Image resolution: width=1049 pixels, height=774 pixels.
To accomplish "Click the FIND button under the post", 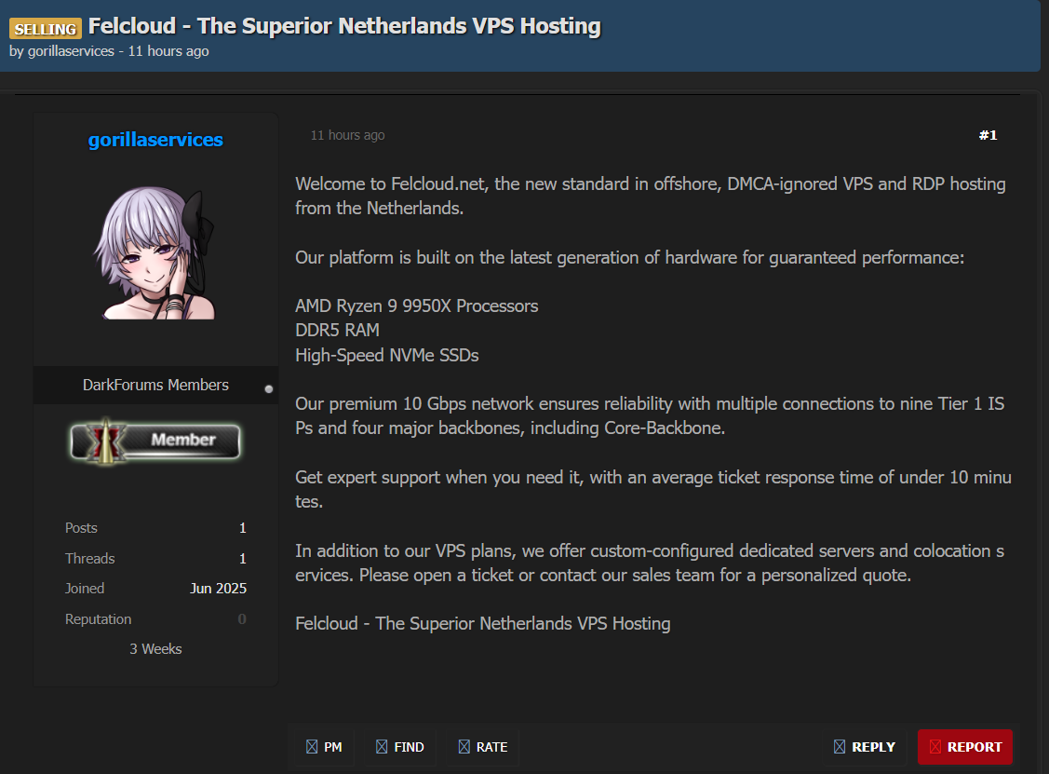I will (400, 747).
